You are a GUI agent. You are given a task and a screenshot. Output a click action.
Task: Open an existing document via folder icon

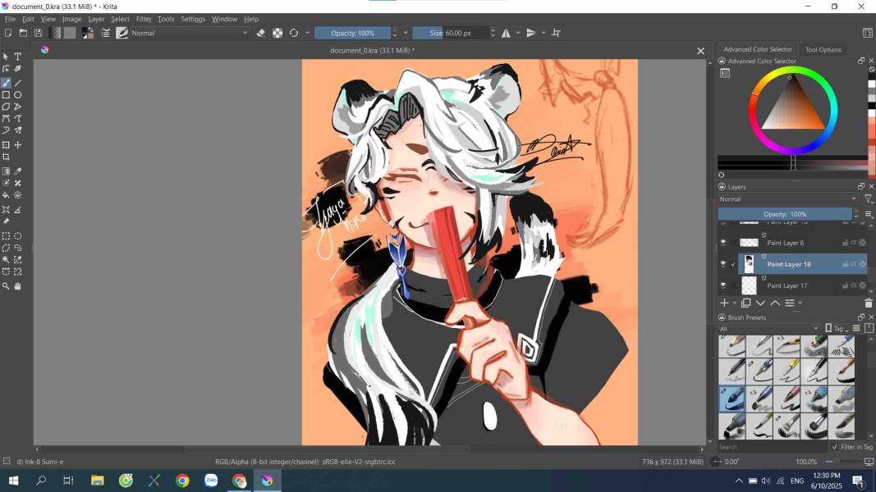click(x=23, y=33)
